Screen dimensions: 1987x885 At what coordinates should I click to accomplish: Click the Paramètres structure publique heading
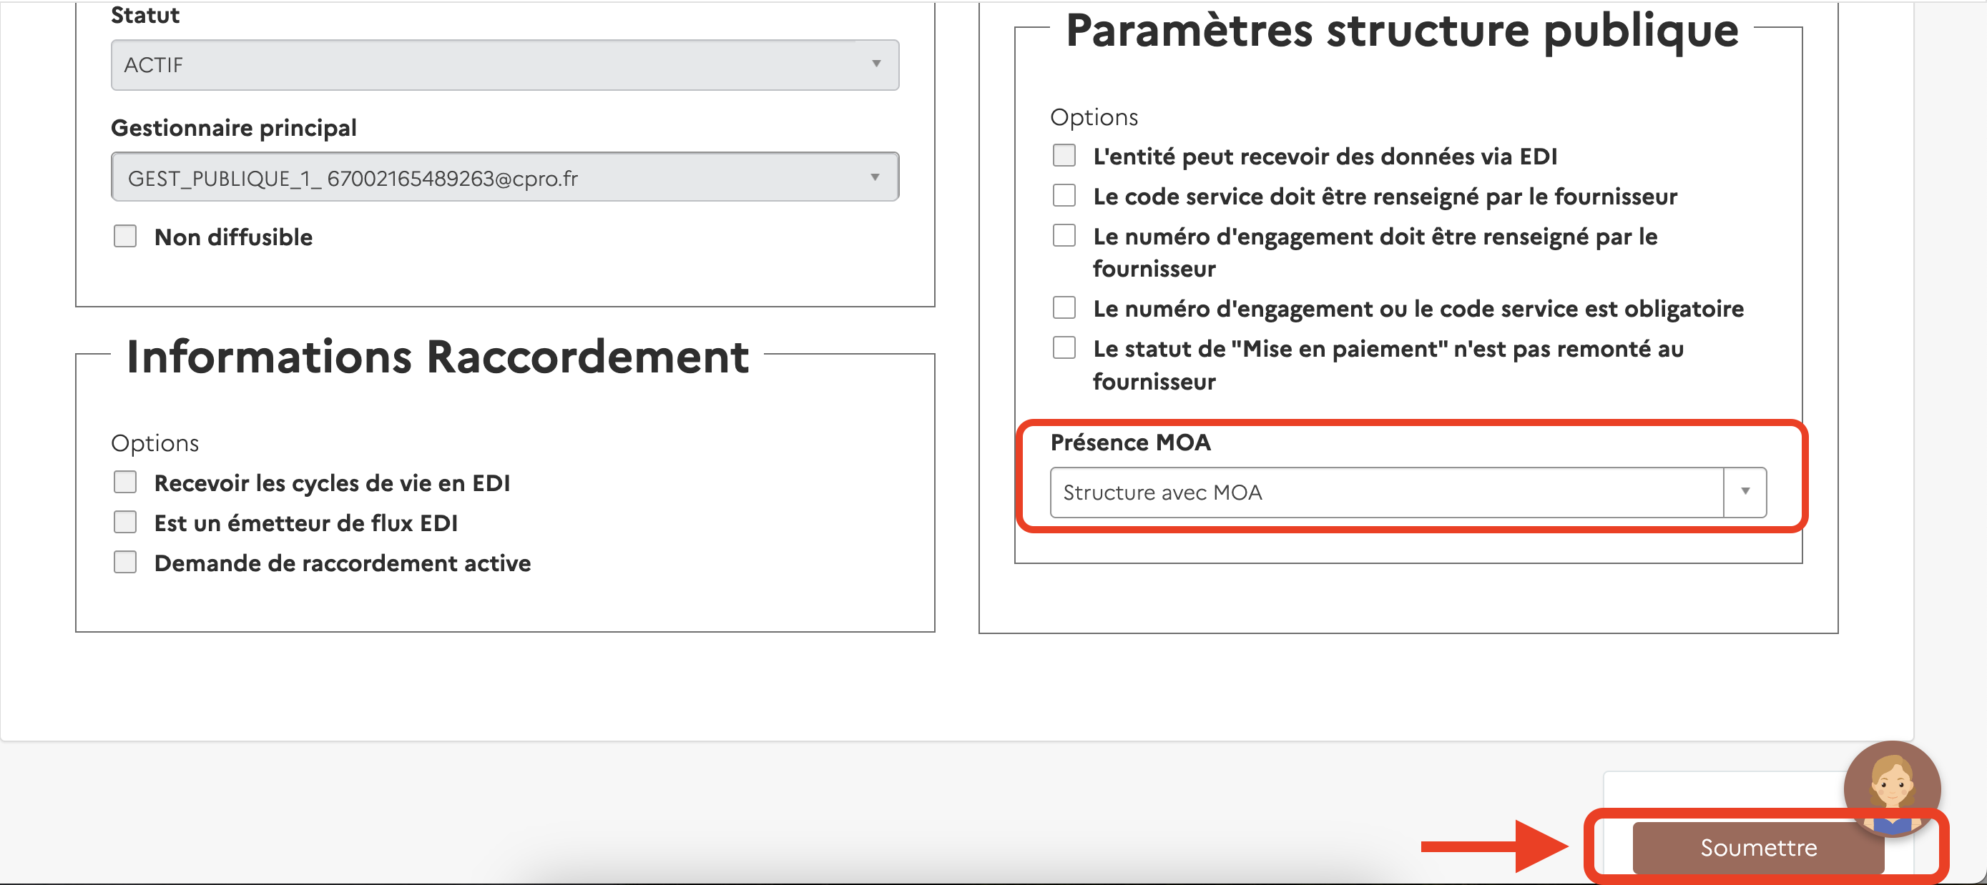[x=1401, y=31]
